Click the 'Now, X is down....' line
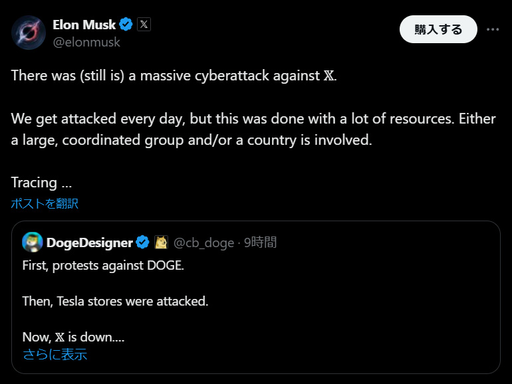Image resolution: width=512 pixels, height=384 pixels. click(x=73, y=337)
